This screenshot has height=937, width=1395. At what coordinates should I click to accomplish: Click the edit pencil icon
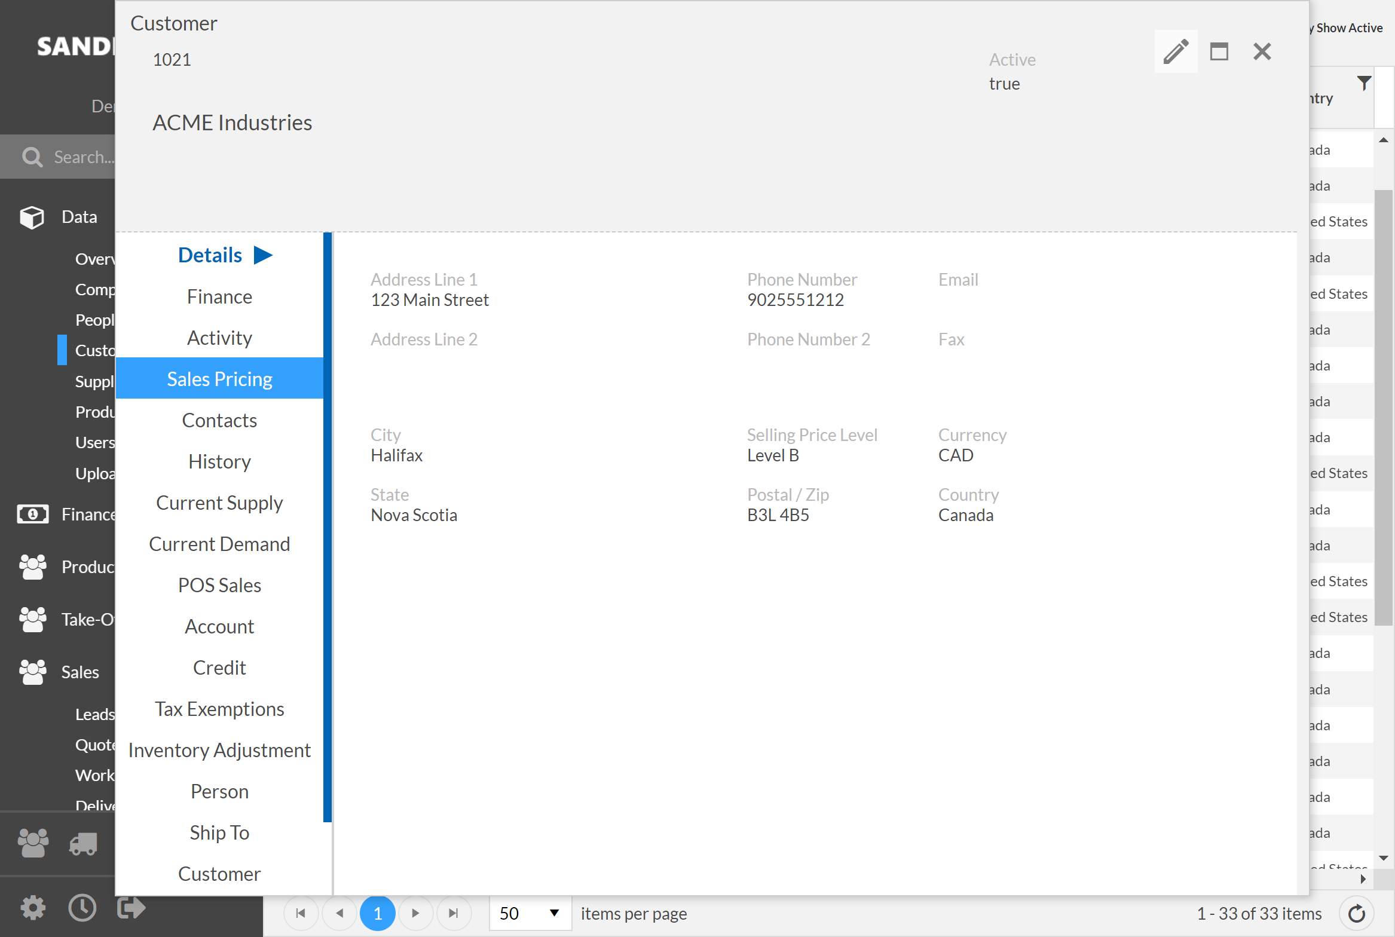pos(1176,51)
